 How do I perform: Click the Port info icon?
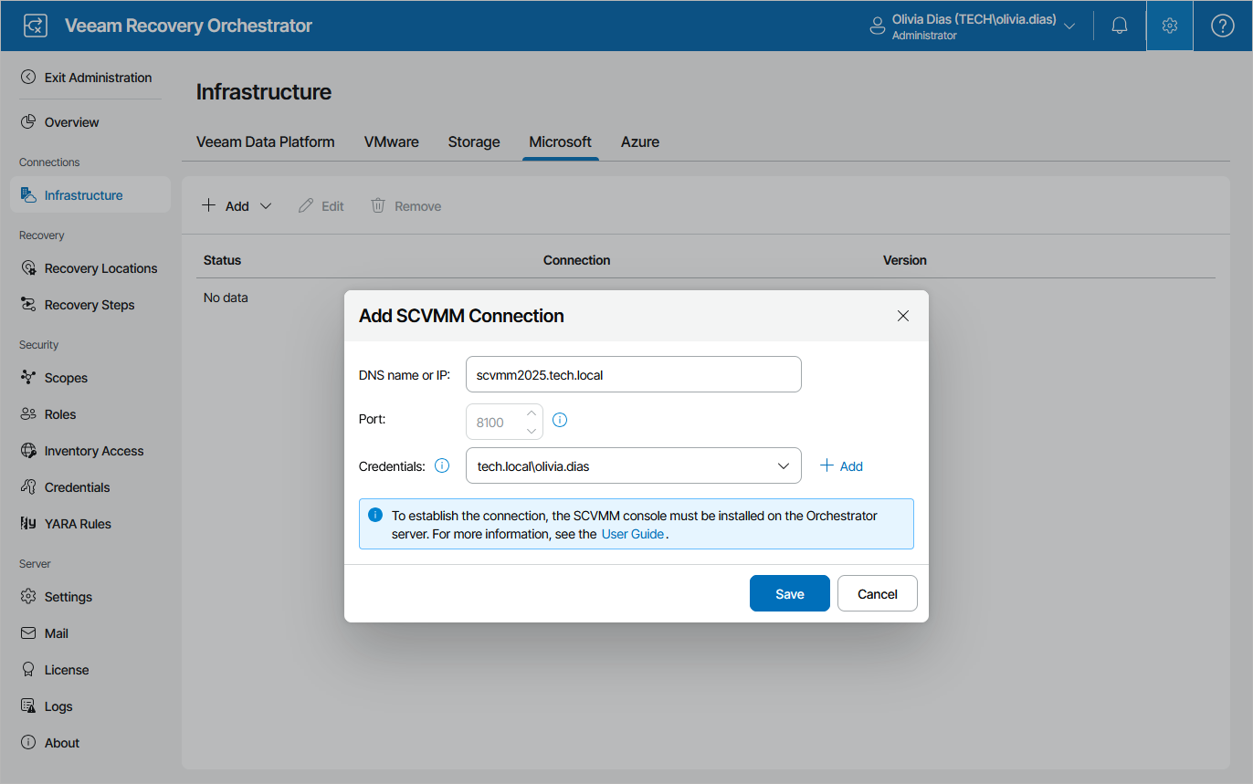pos(561,421)
